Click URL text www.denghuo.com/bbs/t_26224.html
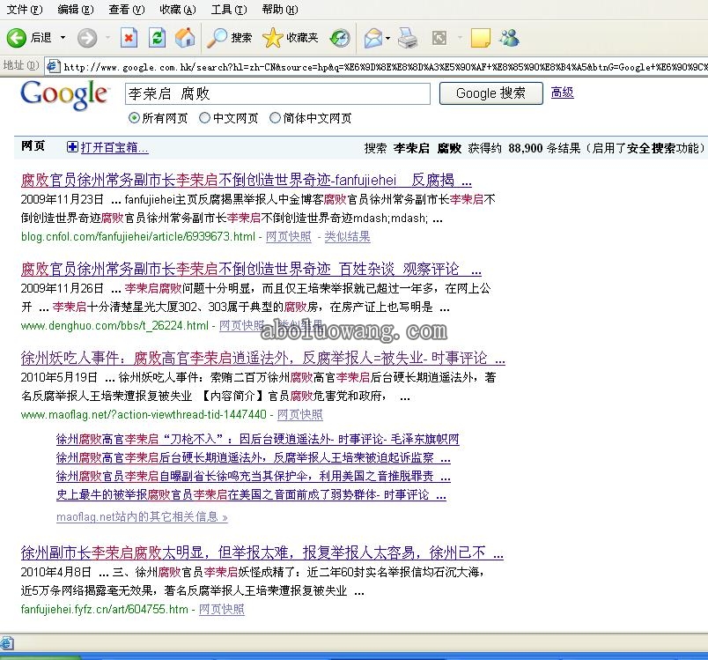Viewport: 708px width, 660px height. coord(114,326)
